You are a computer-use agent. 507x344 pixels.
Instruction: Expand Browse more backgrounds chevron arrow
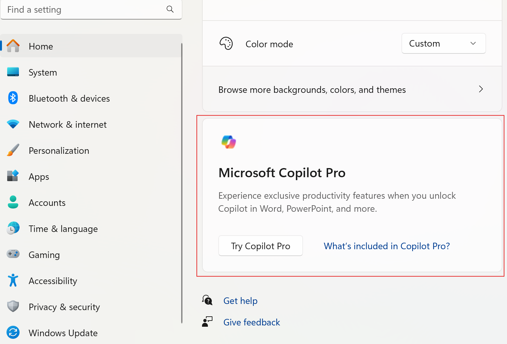click(481, 89)
